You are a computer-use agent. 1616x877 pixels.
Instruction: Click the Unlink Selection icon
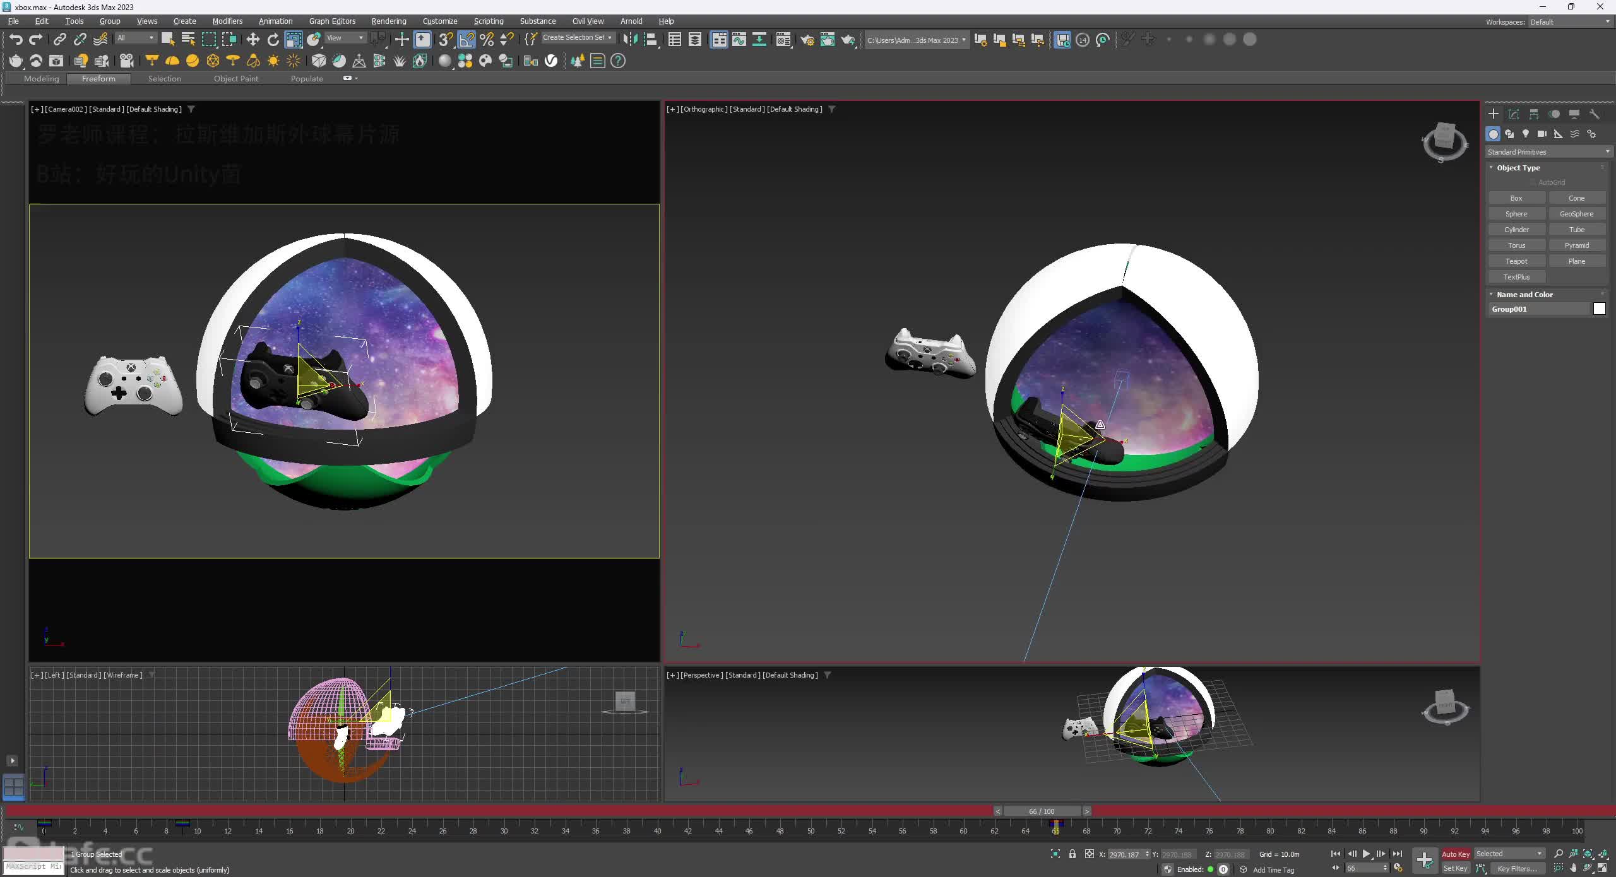click(80, 40)
